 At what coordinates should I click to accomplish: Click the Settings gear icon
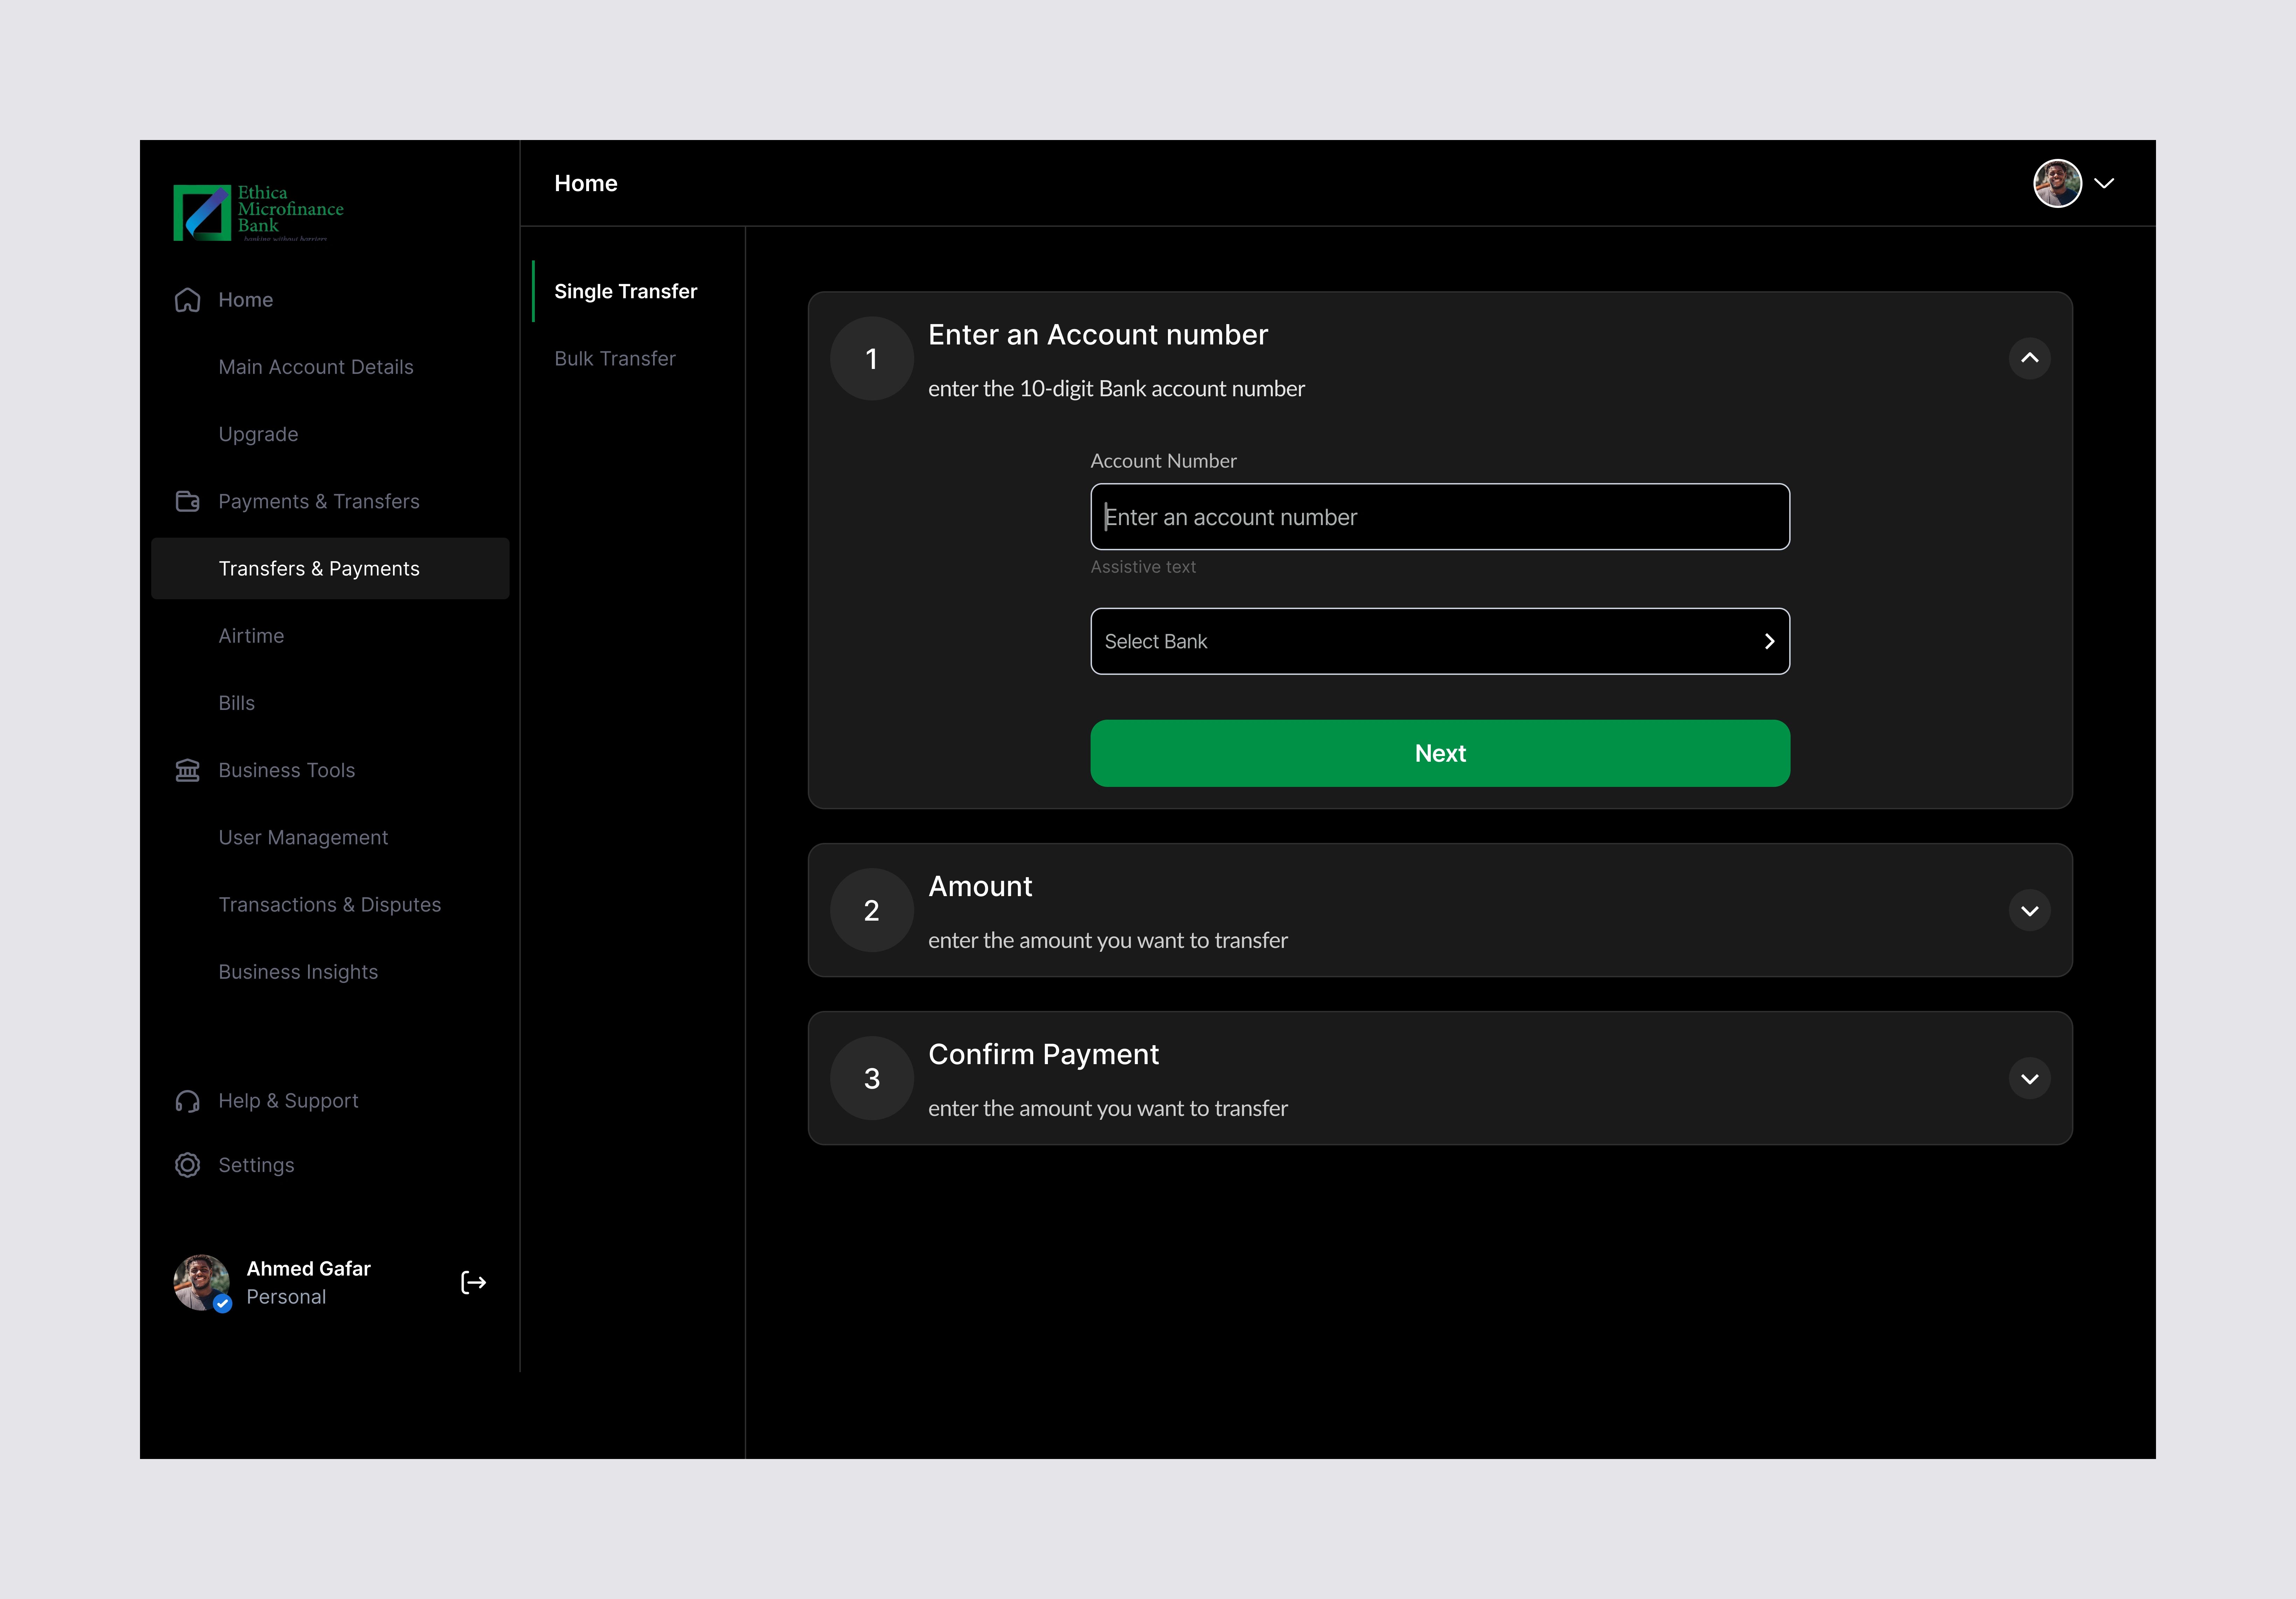187,1165
